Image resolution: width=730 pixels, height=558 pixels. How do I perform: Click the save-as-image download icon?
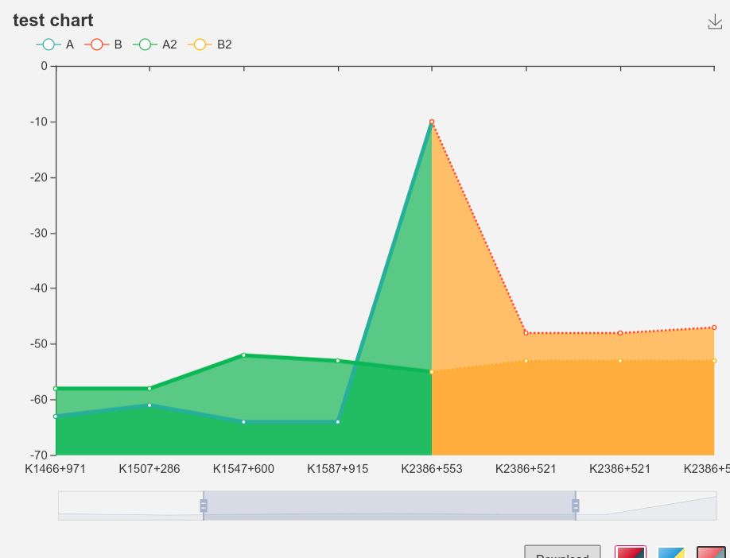(x=715, y=22)
